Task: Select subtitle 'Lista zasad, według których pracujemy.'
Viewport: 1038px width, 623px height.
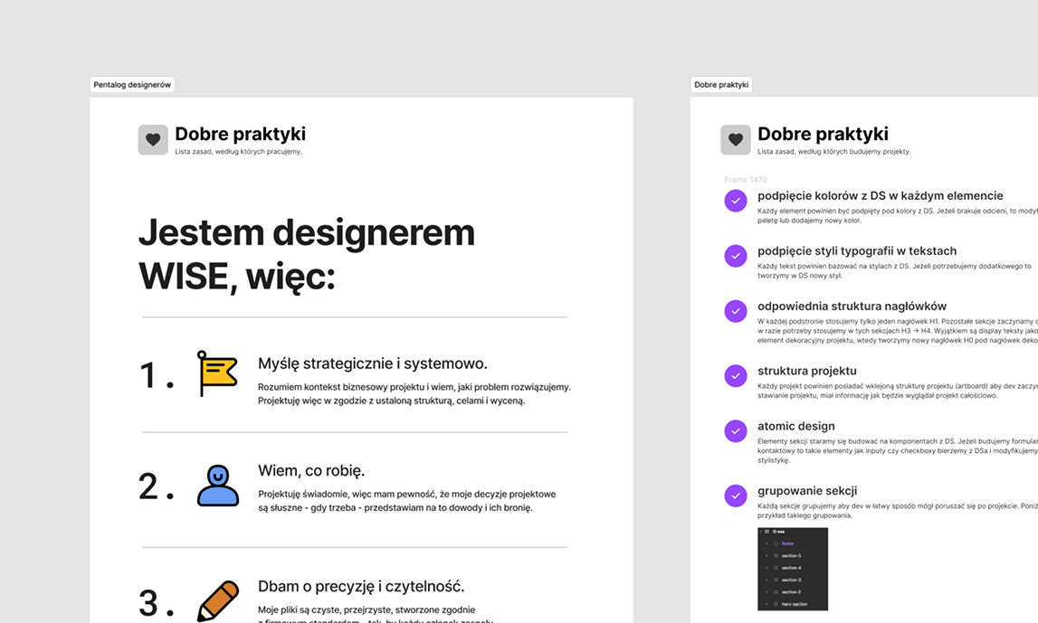Action: point(238,151)
